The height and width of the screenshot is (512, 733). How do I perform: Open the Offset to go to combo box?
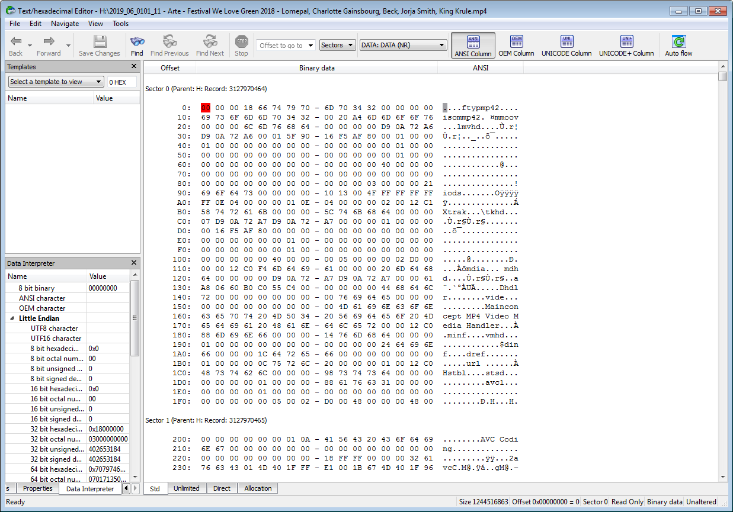tap(286, 45)
